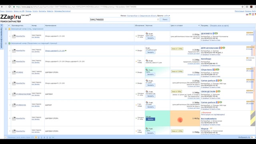The height and width of the screenshot is (144, 256).
Task: Click ДЕАЛАВТО star rating
Action: tap(250, 33)
